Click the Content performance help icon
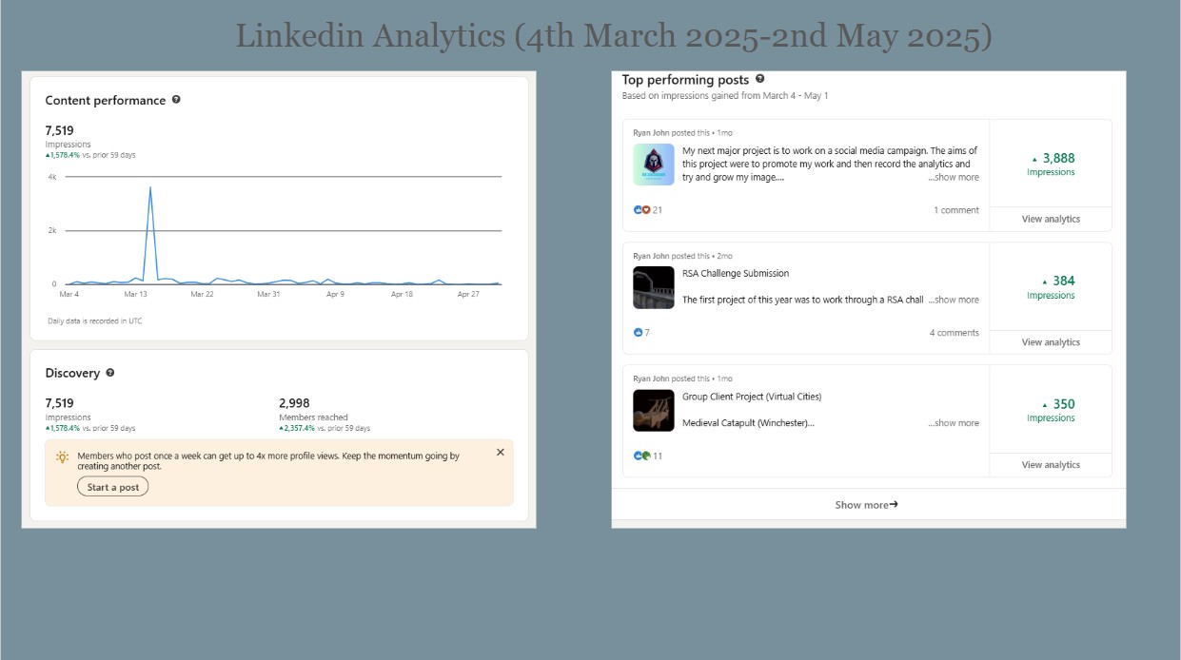 tap(176, 100)
